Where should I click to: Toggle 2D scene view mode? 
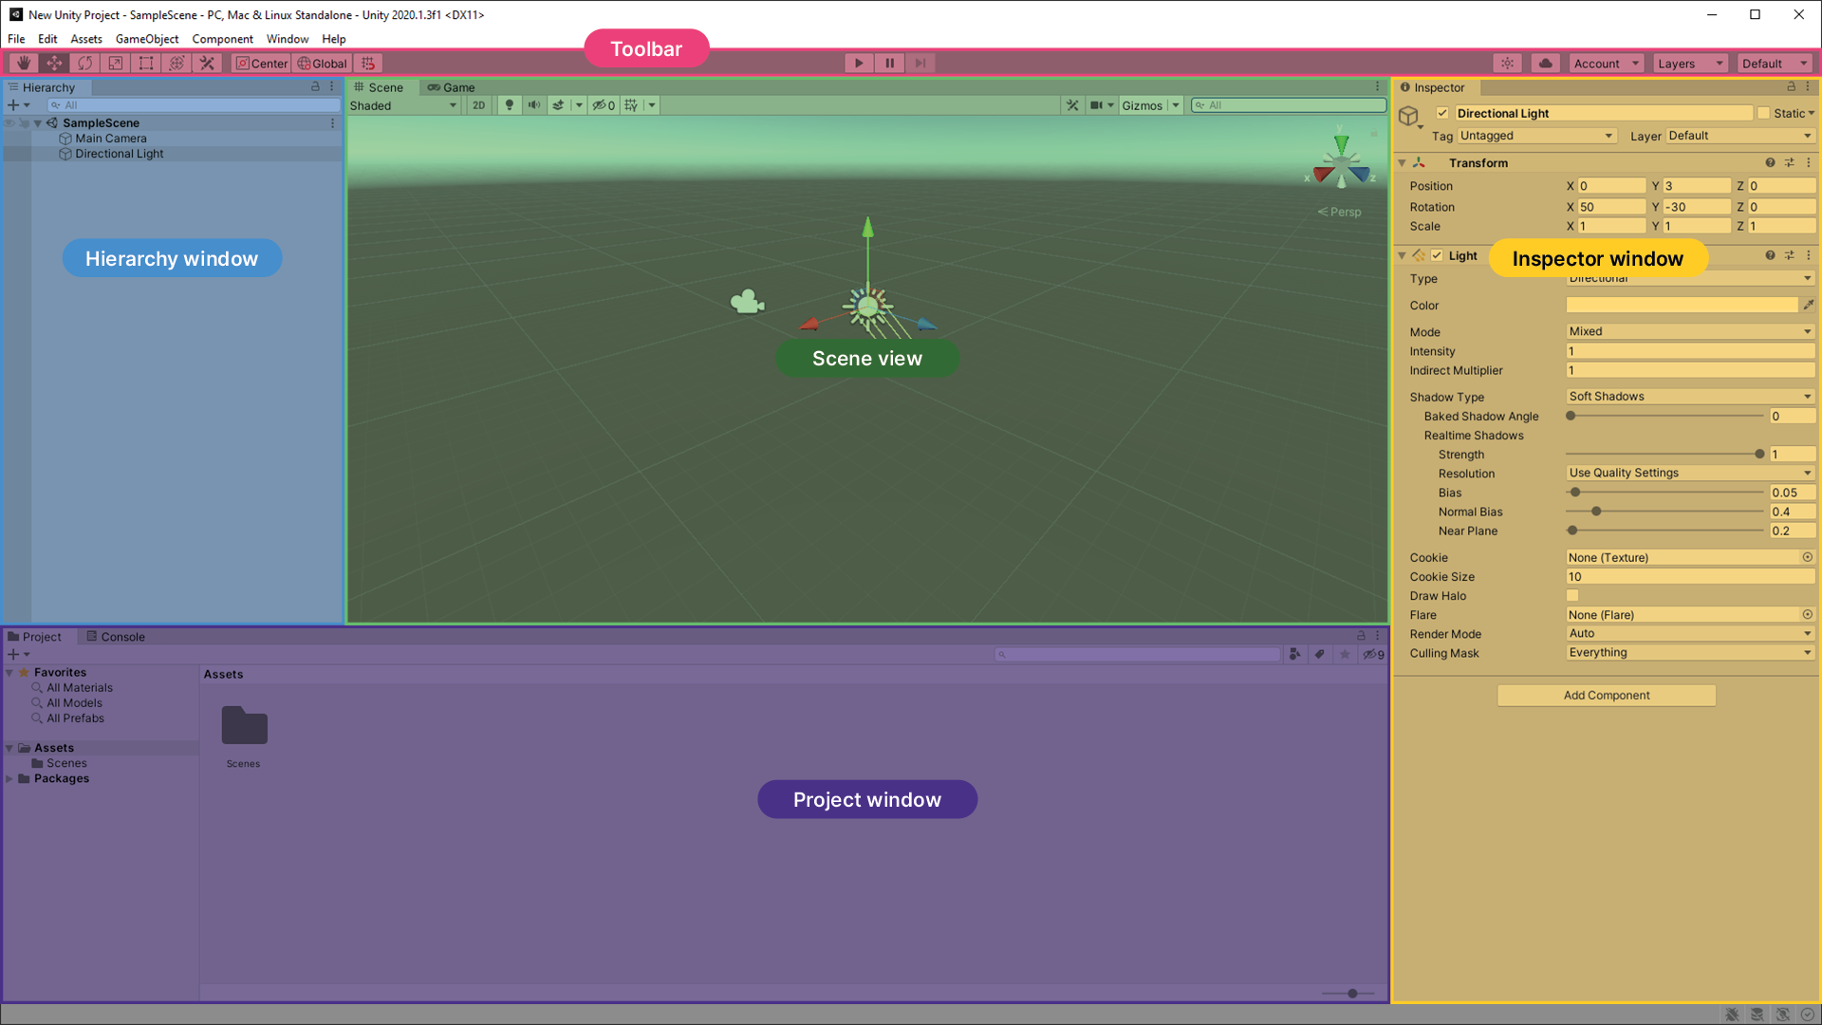tap(478, 105)
